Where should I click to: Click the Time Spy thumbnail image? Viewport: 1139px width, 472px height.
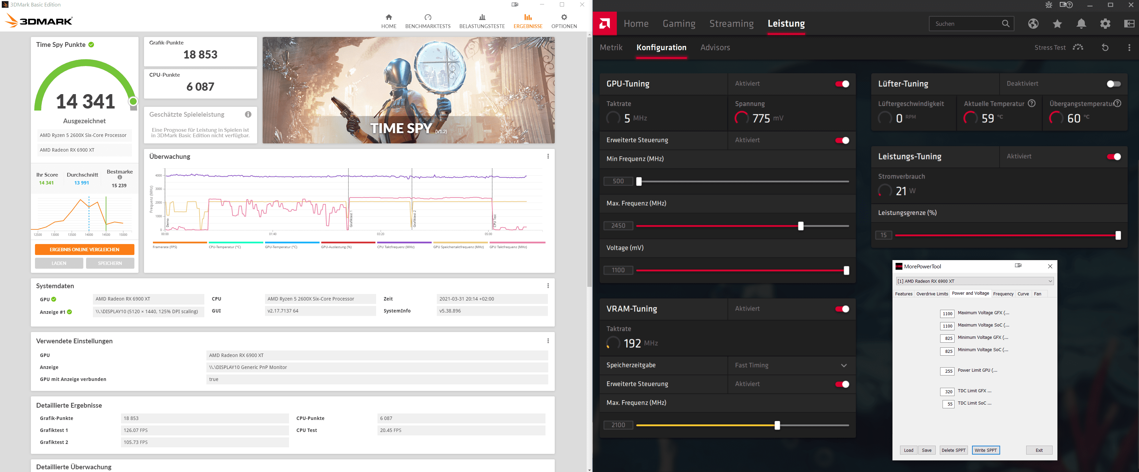(x=409, y=90)
